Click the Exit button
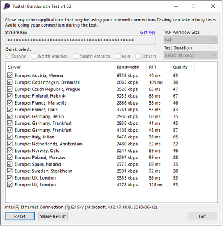 [x=203, y=216]
